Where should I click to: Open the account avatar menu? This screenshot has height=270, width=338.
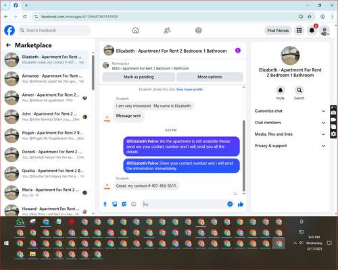(324, 30)
